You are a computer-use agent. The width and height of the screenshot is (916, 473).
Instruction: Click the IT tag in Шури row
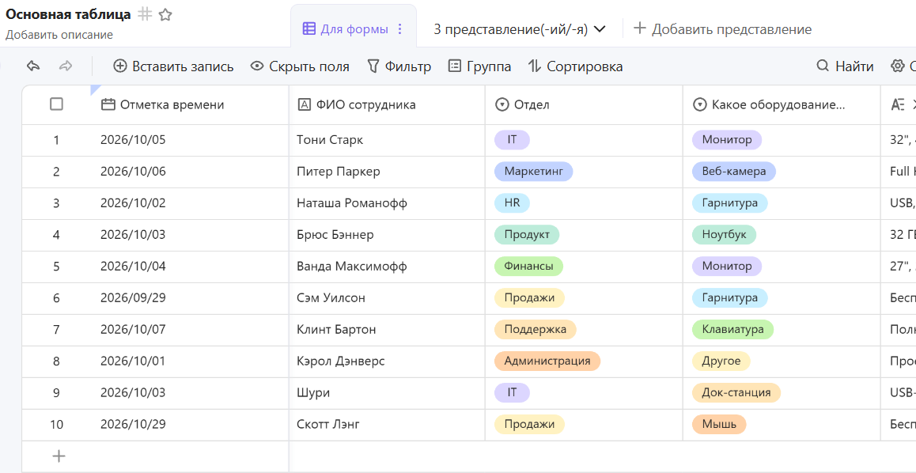pos(512,392)
